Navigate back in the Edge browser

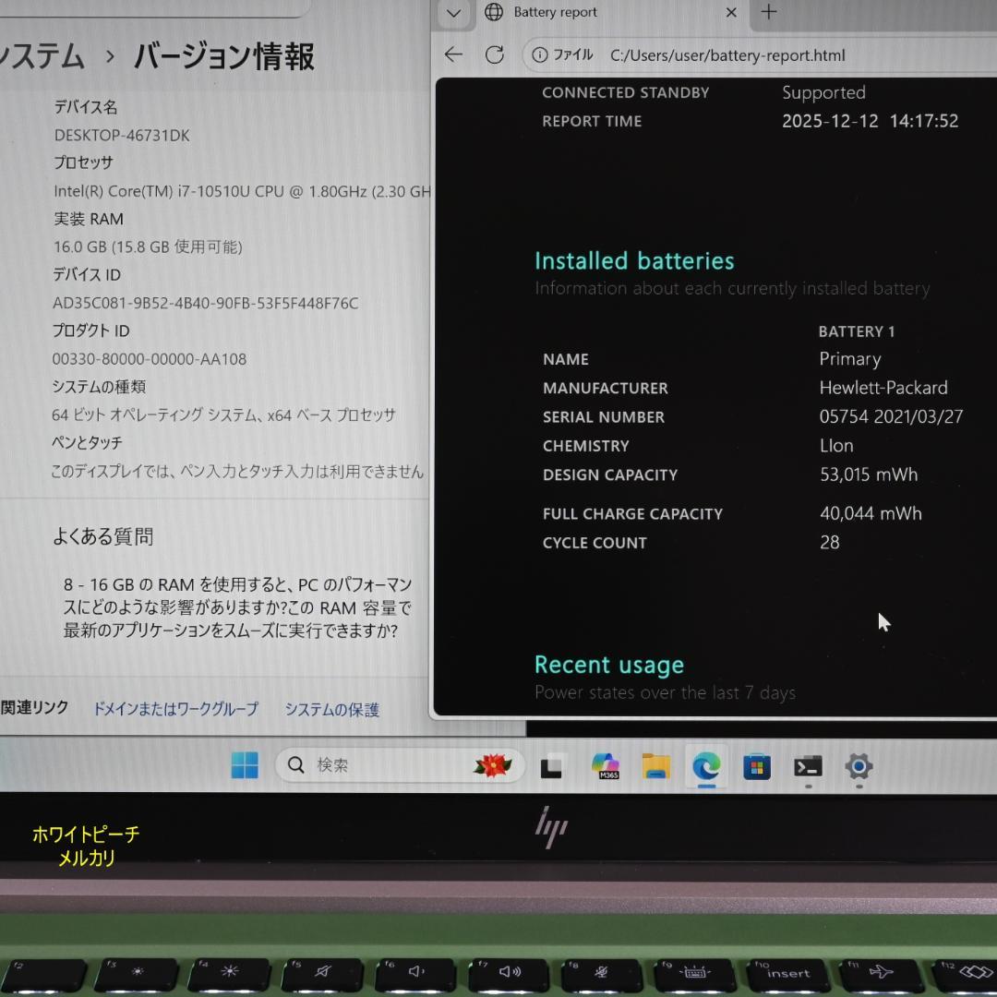tap(452, 54)
